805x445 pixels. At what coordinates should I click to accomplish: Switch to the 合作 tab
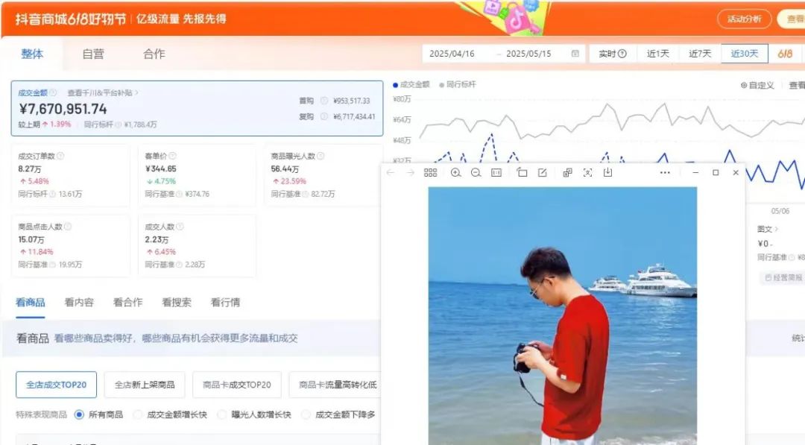click(x=154, y=54)
